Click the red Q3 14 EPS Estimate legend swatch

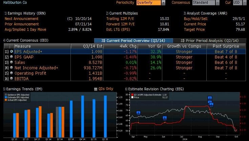click(132, 95)
